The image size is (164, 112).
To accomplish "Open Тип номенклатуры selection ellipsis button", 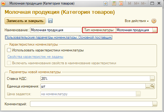I will pyautogui.click(x=155, y=30).
